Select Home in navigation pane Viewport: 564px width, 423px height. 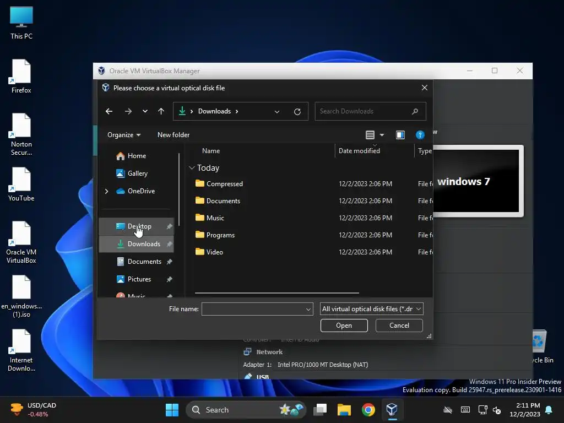(x=136, y=156)
